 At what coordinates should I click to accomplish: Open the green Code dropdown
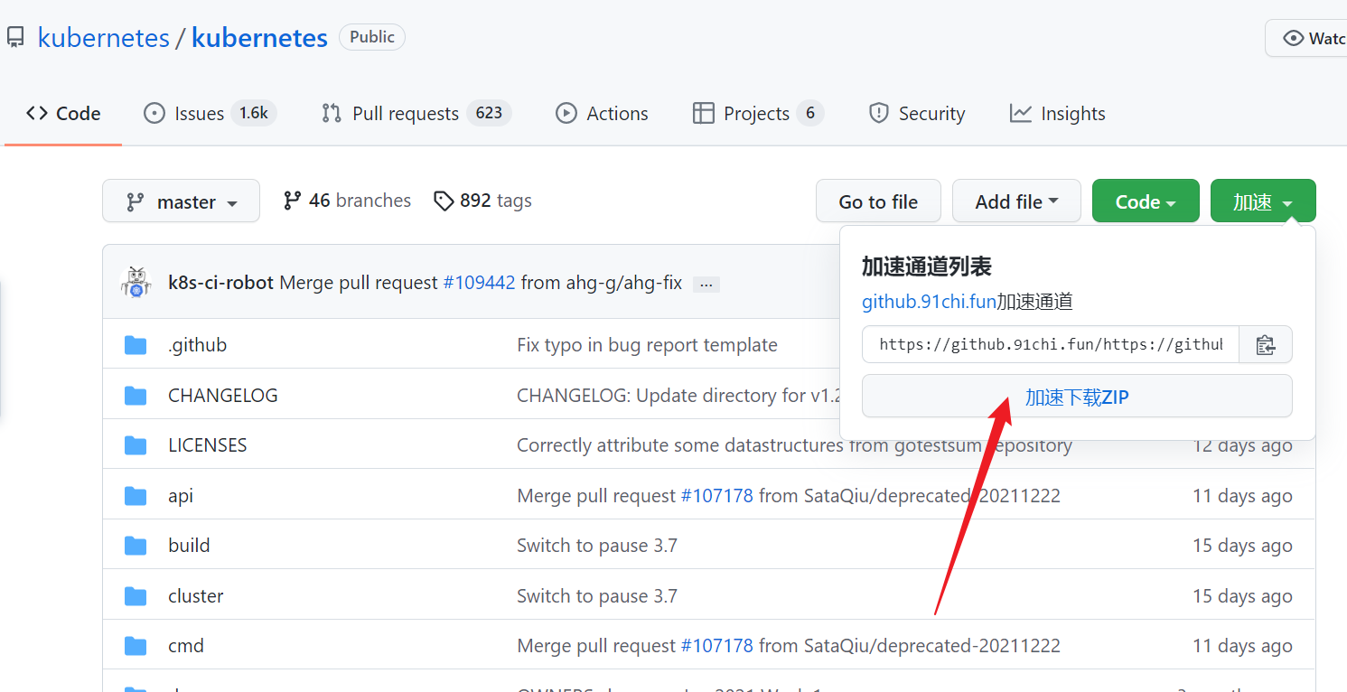(1146, 201)
